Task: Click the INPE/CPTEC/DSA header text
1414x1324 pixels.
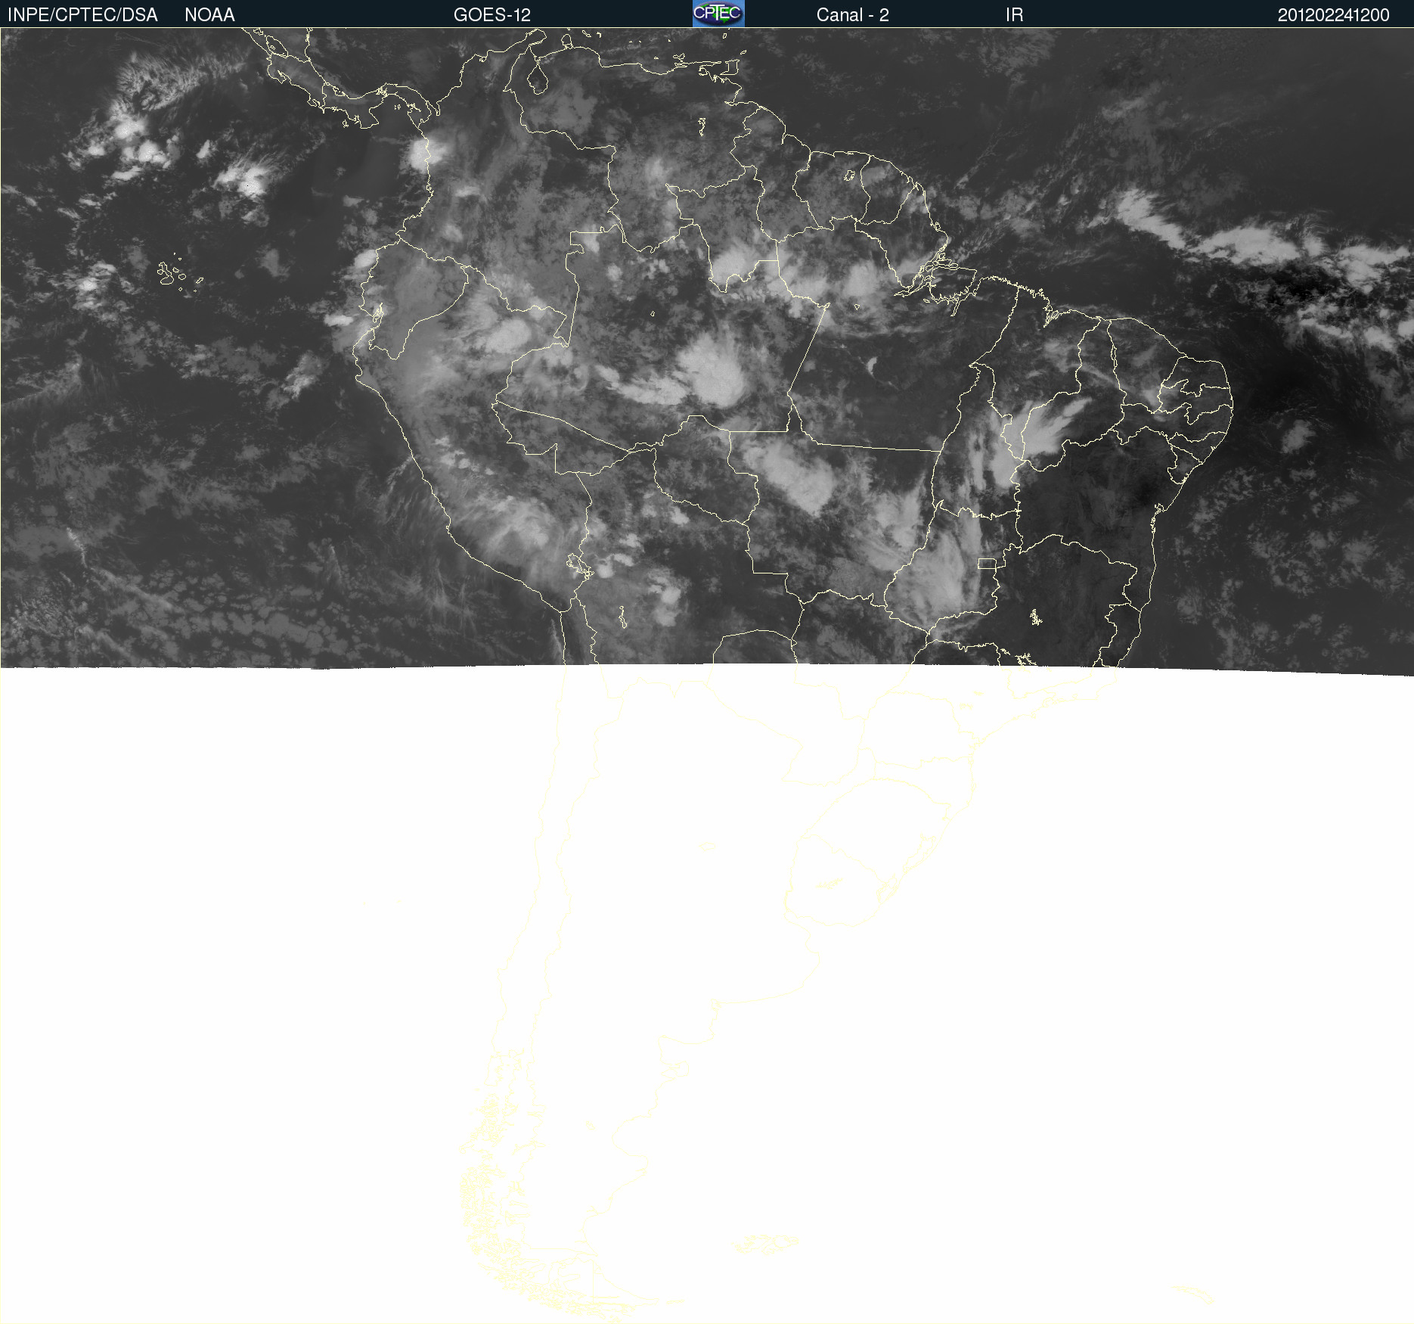Action: pyautogui.click(x=82, y=15)
